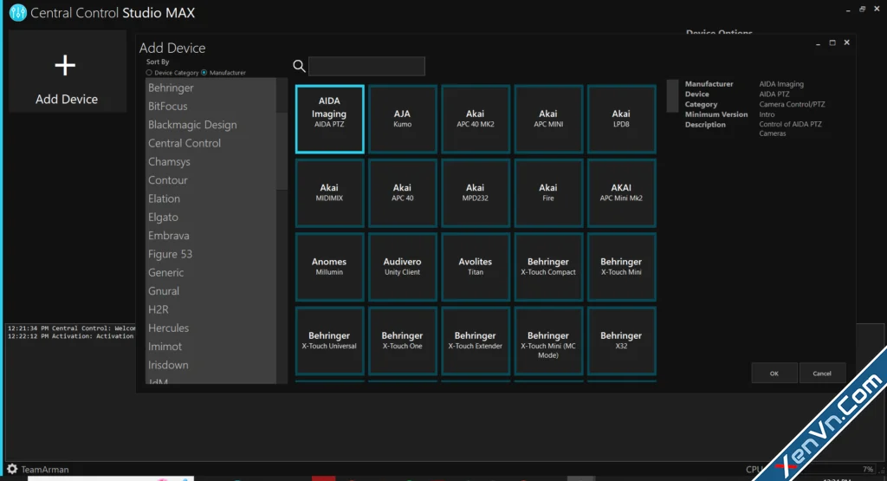The height and width of the screenshot is (481, 887).
Task: Choose Gnural in manufacturer list
Action: [x=210, y=291]
